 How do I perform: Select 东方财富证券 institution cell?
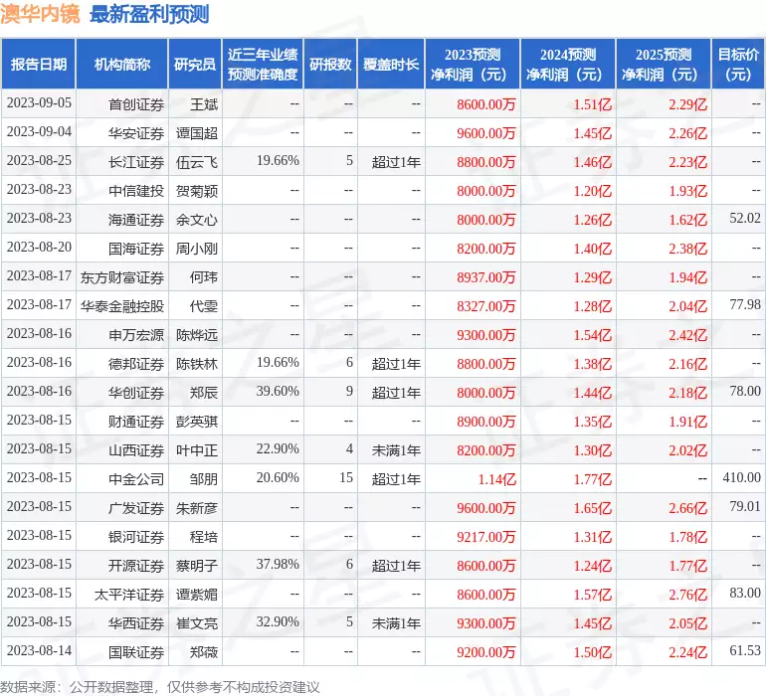coord(122,277)
